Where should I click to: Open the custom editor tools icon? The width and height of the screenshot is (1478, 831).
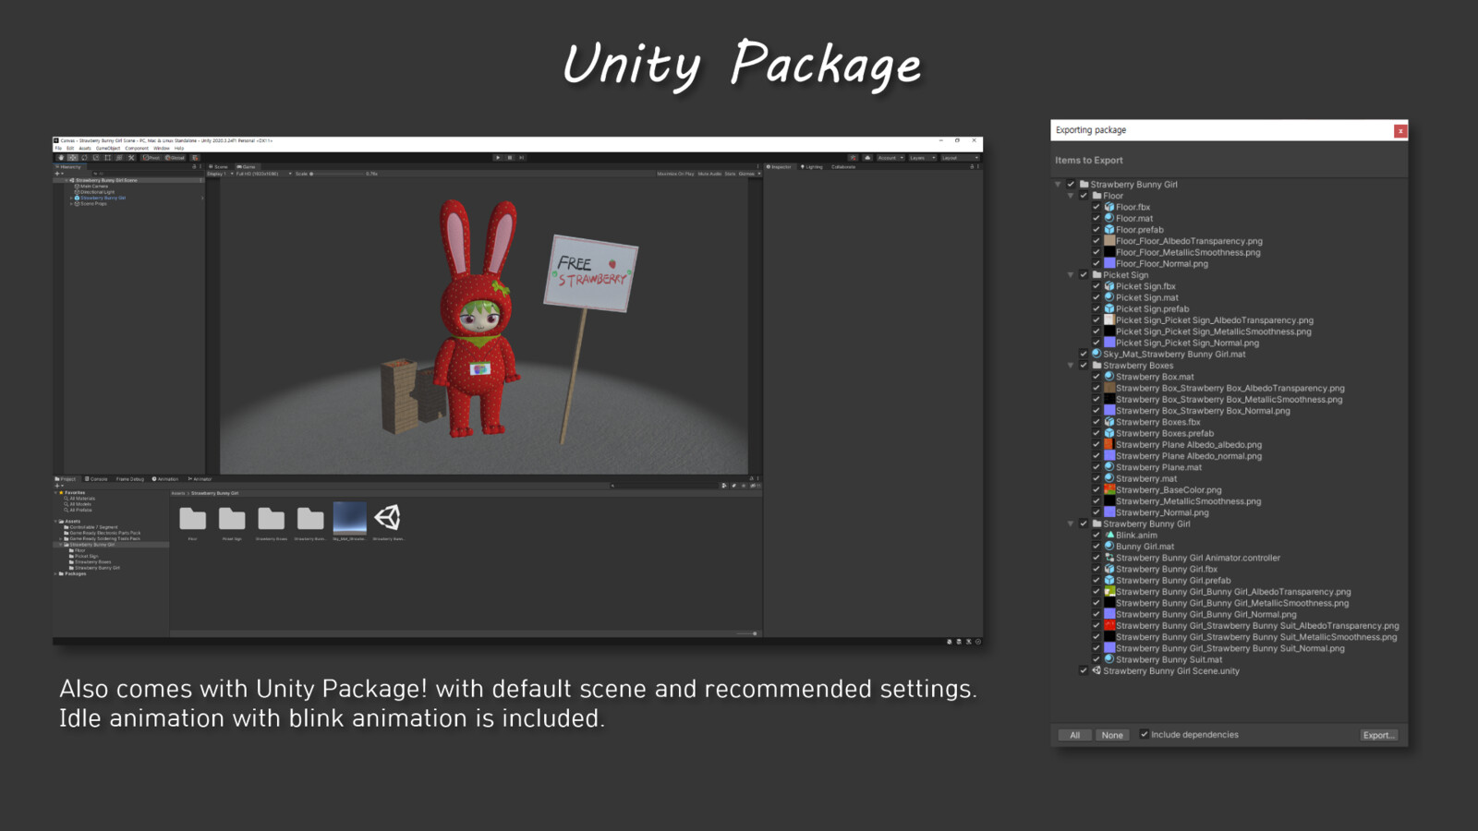[131, 158]
